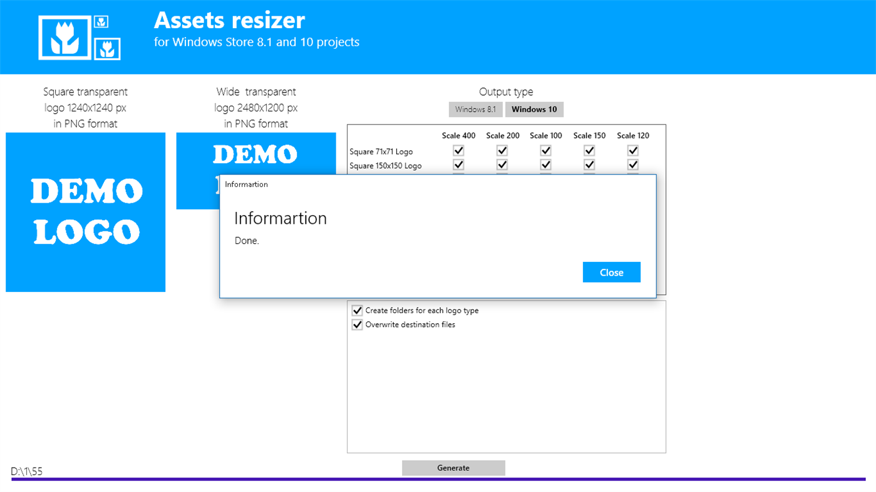Viewport: 876px width, 492px height.
Task: Click the purple progress bar
Action: (x=438, y=479)
